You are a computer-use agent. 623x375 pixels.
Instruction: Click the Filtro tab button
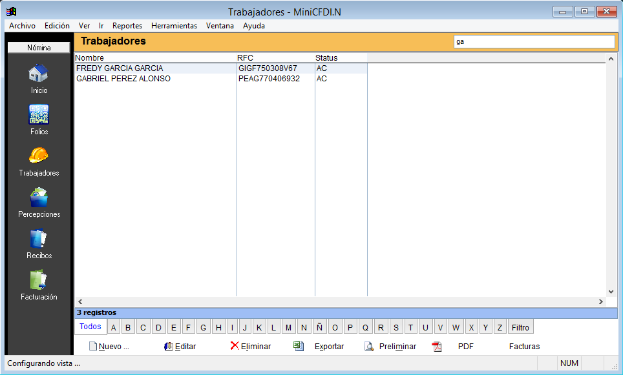pos(520,327)
